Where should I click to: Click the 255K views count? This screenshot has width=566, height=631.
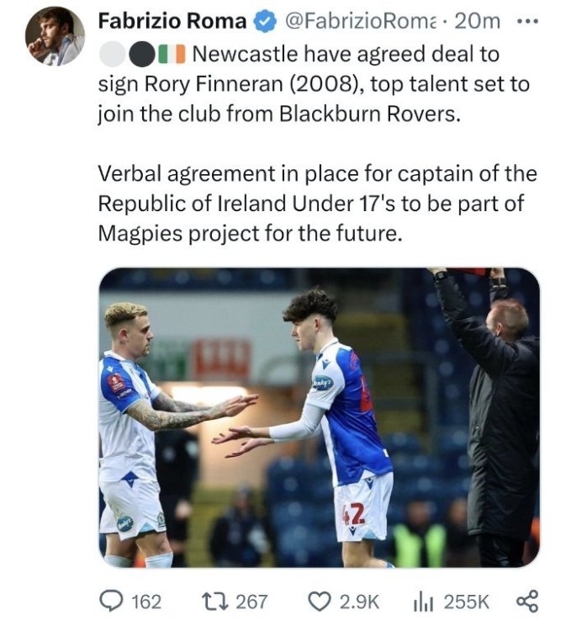[466, 601]
